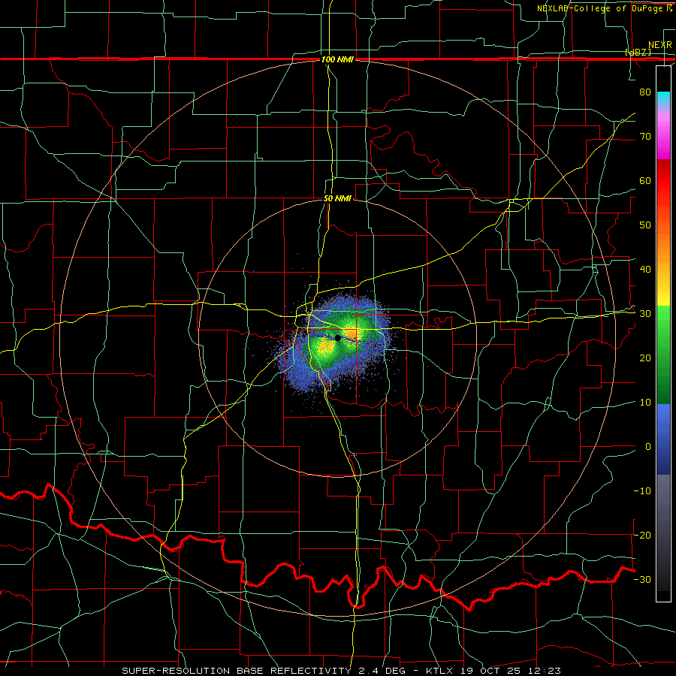This screenshot has width=676, height=676.
Task: Select the 80 value on dBZ scale
Action: click(x=645, y=92)
